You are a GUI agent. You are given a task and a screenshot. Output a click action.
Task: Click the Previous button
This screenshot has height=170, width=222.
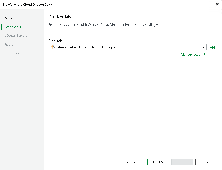point(134,162)
